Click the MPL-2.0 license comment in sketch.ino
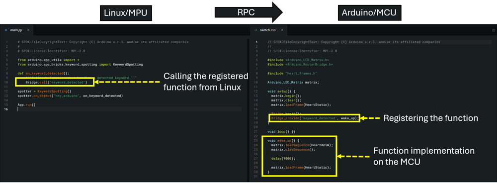This screenshot has height=188, width=497. pos(302,51)
